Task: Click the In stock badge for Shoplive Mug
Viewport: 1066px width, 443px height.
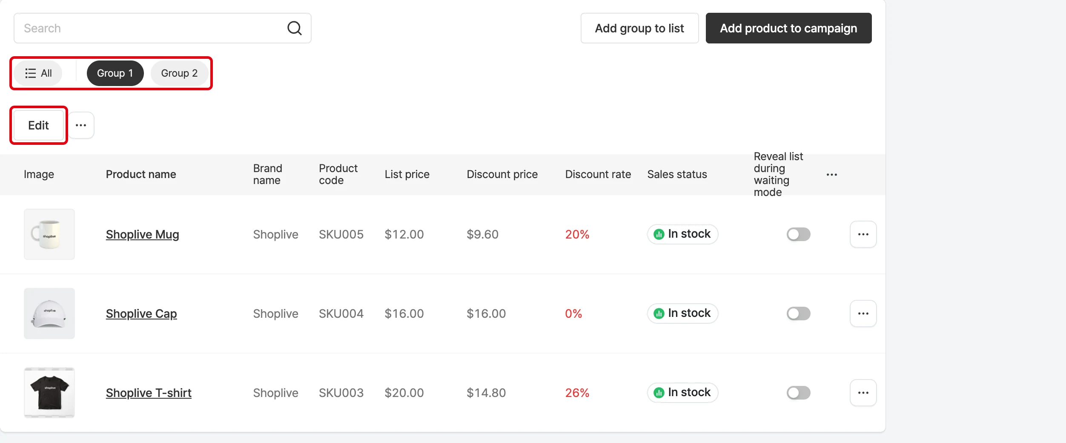Action: 682,234
